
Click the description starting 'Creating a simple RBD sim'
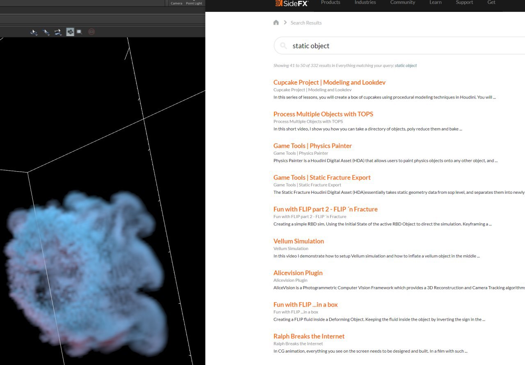(383, 224)
